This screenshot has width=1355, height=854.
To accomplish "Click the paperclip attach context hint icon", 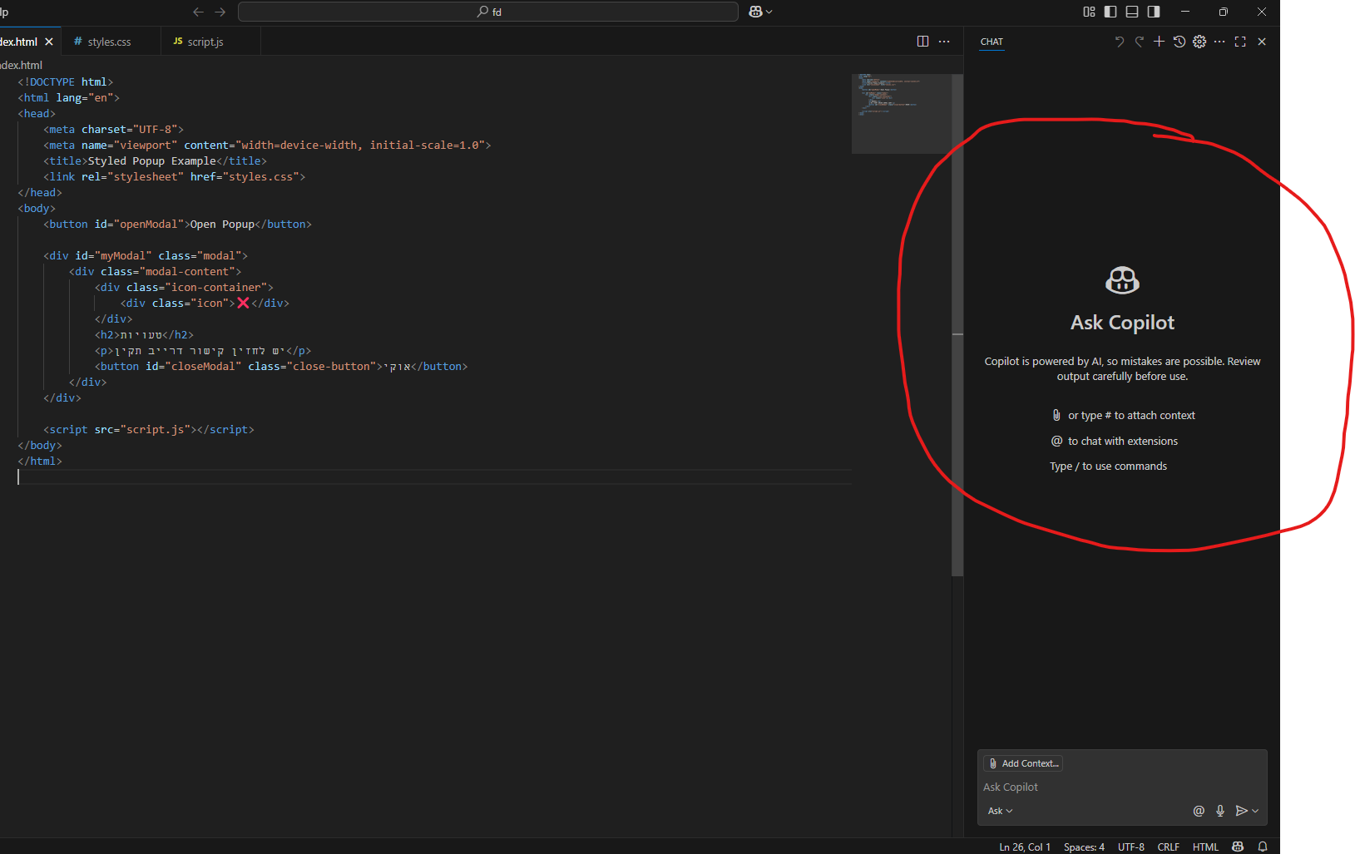I will (1056, 415).
